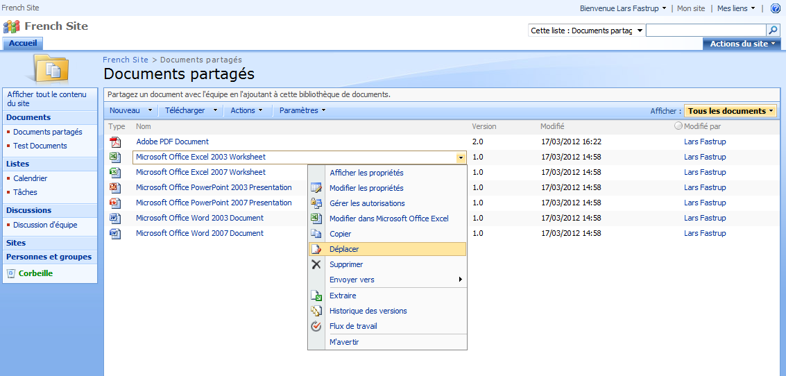This screenshot has height=376, width=786.
Task: Open the Tous les documents view selector
Action: 730,111
